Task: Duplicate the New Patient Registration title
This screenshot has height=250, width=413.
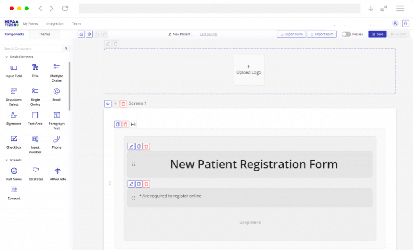Action: coord(139,146)
